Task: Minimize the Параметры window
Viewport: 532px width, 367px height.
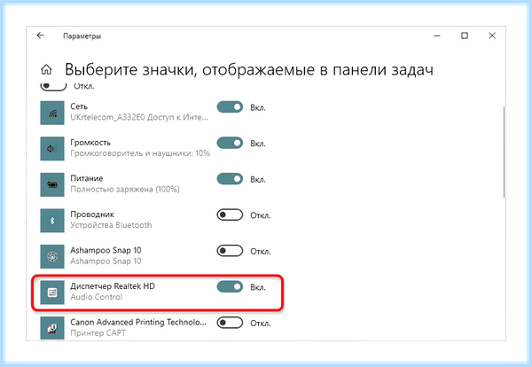Action: 437,35
